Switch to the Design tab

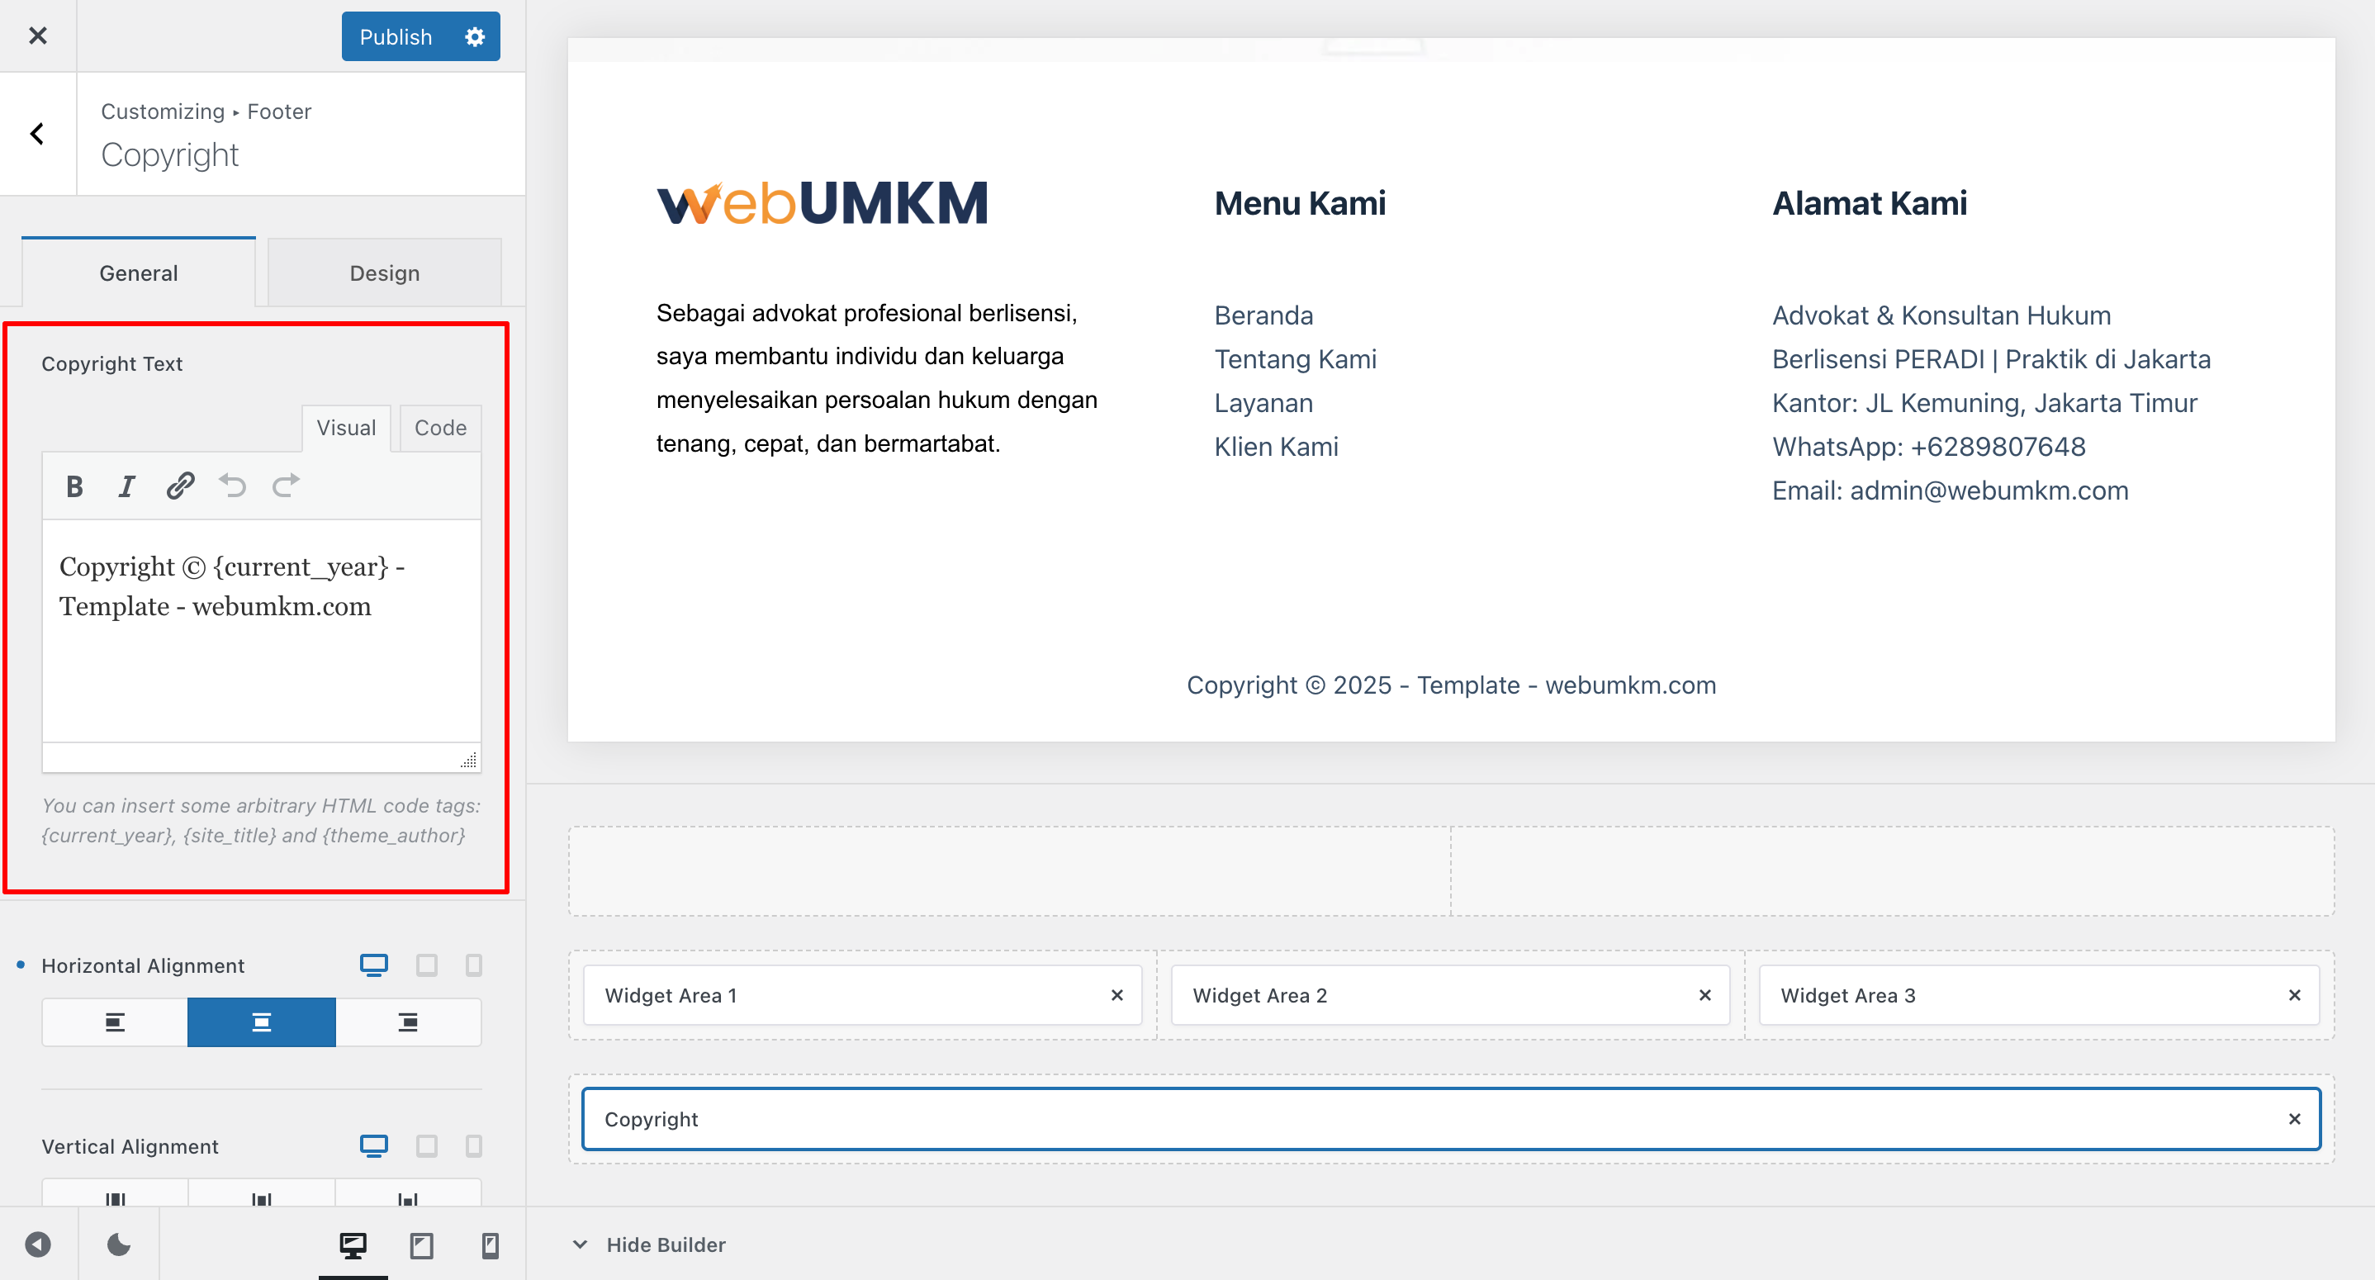(x=385, y=273)
